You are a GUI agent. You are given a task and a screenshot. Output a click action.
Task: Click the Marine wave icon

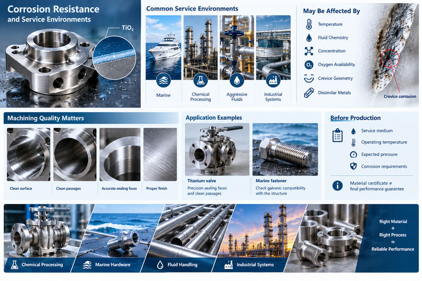pos(164,80)
